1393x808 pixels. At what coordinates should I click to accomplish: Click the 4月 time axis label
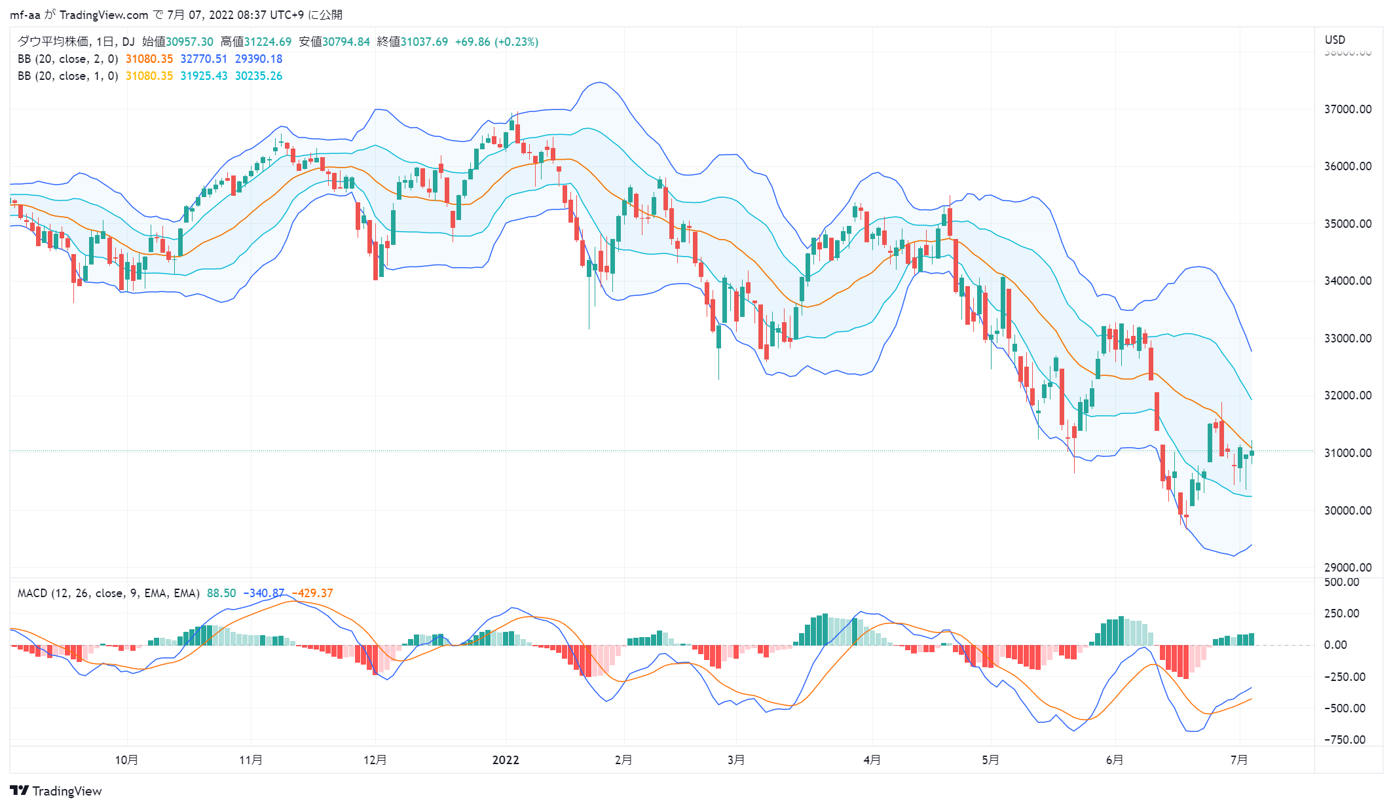pyautogui.click(x=872, y=760)
